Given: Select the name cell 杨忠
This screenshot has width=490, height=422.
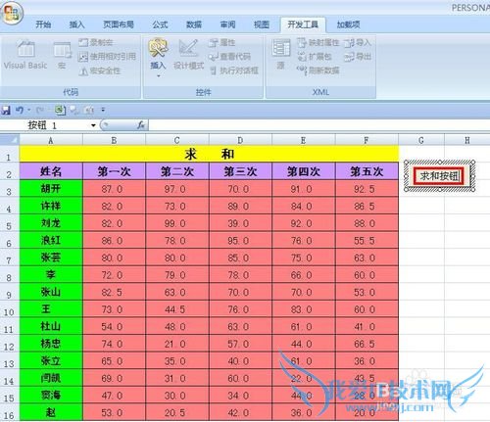Looking at the screenshot, I should pyautogui.click(x=51, y=344).
